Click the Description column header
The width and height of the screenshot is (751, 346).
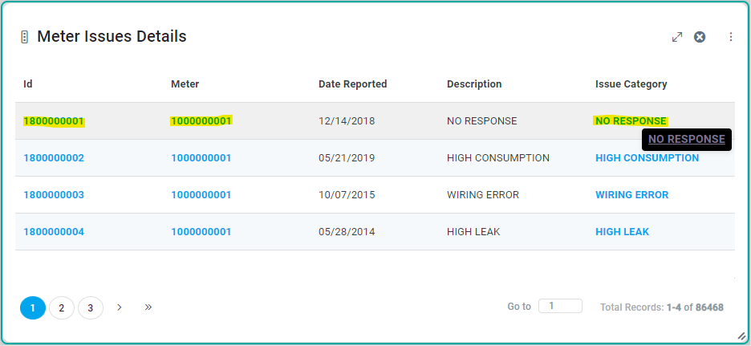pyautogui.click(x=474, y=84)
